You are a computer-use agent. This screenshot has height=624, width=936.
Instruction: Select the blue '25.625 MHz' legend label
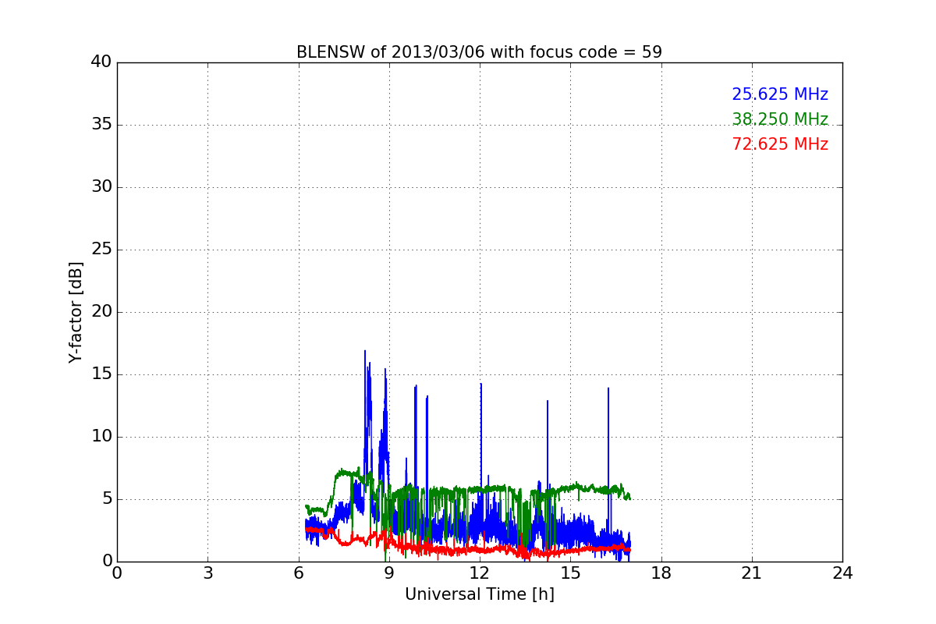780,94
